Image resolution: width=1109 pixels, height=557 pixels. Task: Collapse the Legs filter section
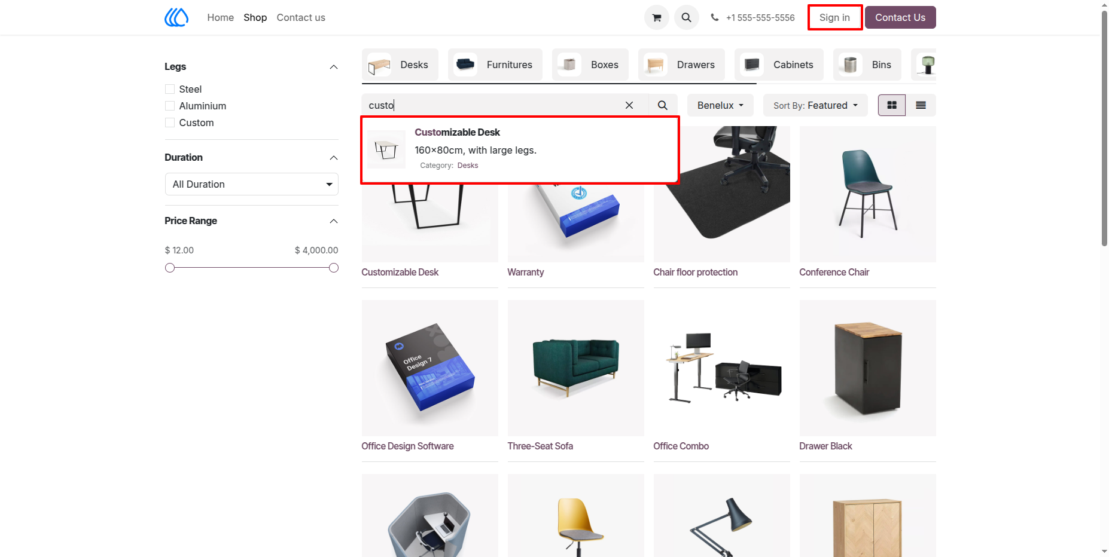pyautogui.click(x=334, y=67)
